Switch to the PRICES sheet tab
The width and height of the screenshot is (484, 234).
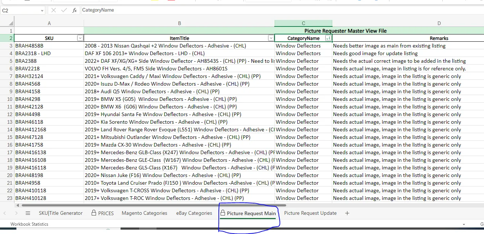tap(103, 213)
